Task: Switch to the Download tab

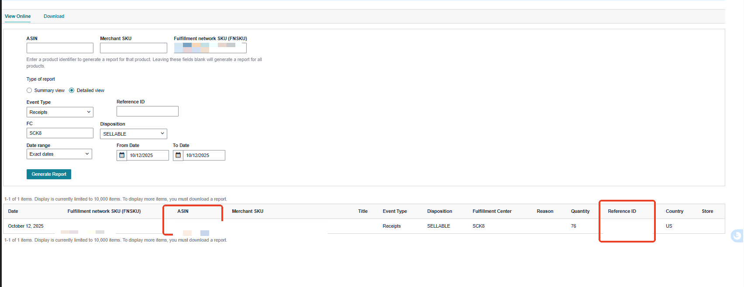Action: click(x=54, y=16)
